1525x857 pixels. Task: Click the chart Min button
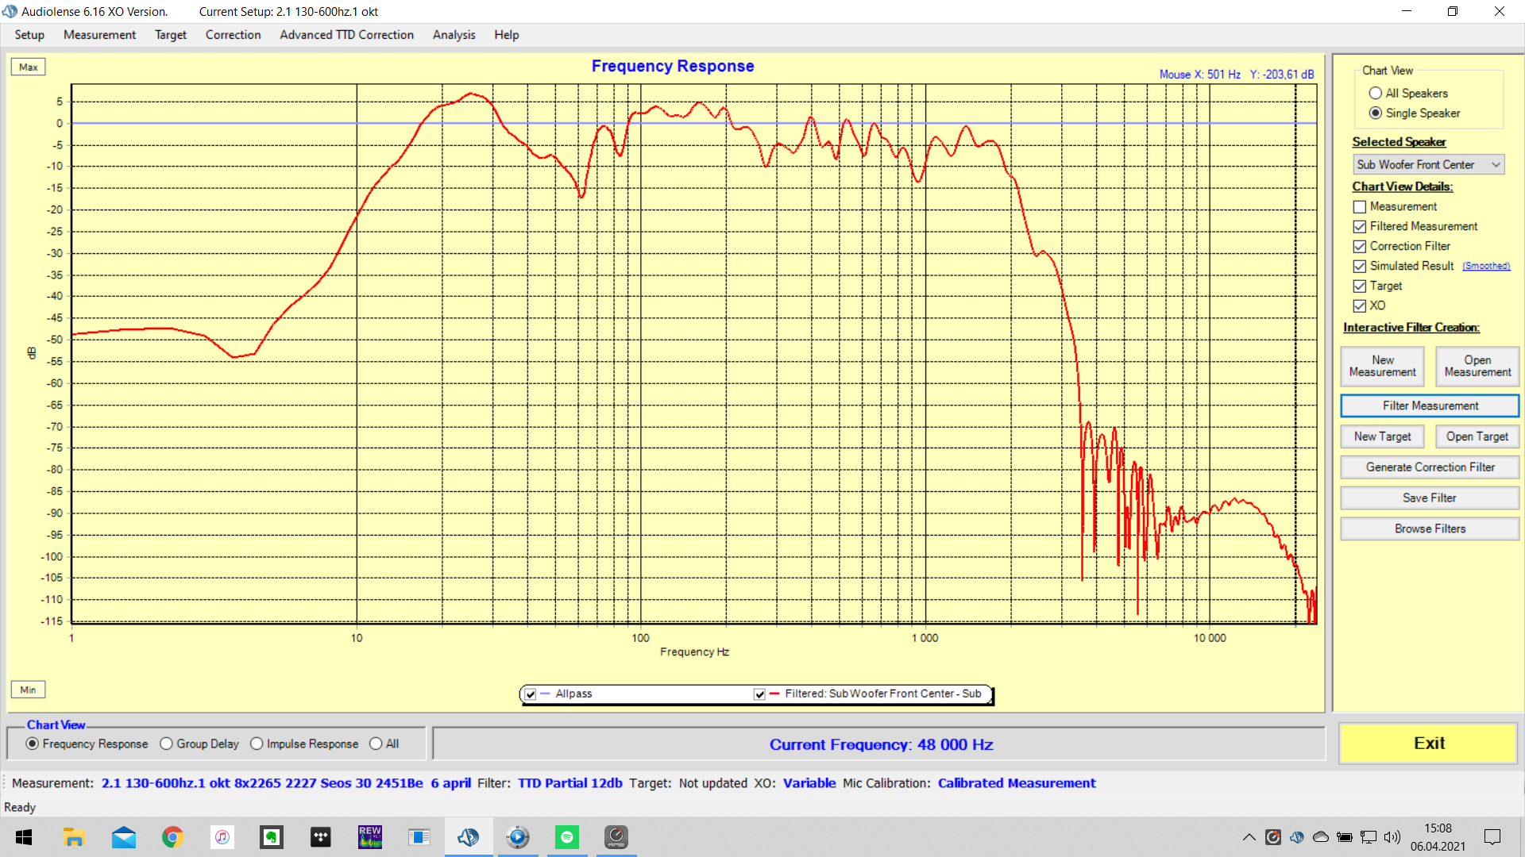coord(29,690)
